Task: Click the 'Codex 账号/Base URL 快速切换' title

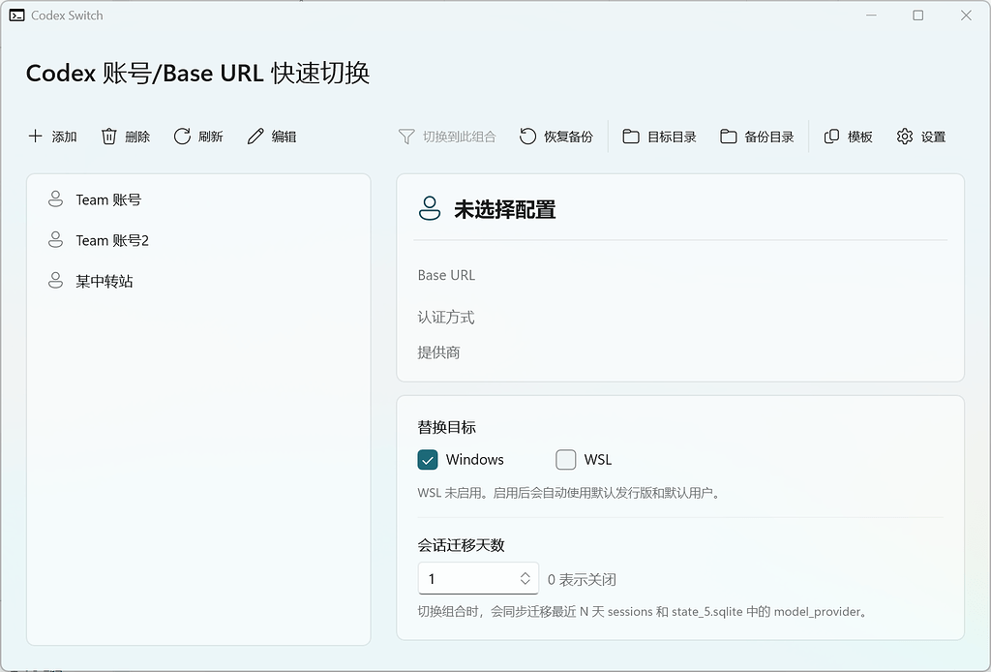Action: coord(197,73)
